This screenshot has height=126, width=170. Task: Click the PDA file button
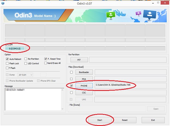click(x=84, y=79)
